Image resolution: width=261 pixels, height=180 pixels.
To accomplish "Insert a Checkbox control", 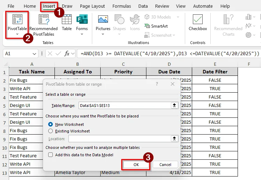I will coord(198,22).
